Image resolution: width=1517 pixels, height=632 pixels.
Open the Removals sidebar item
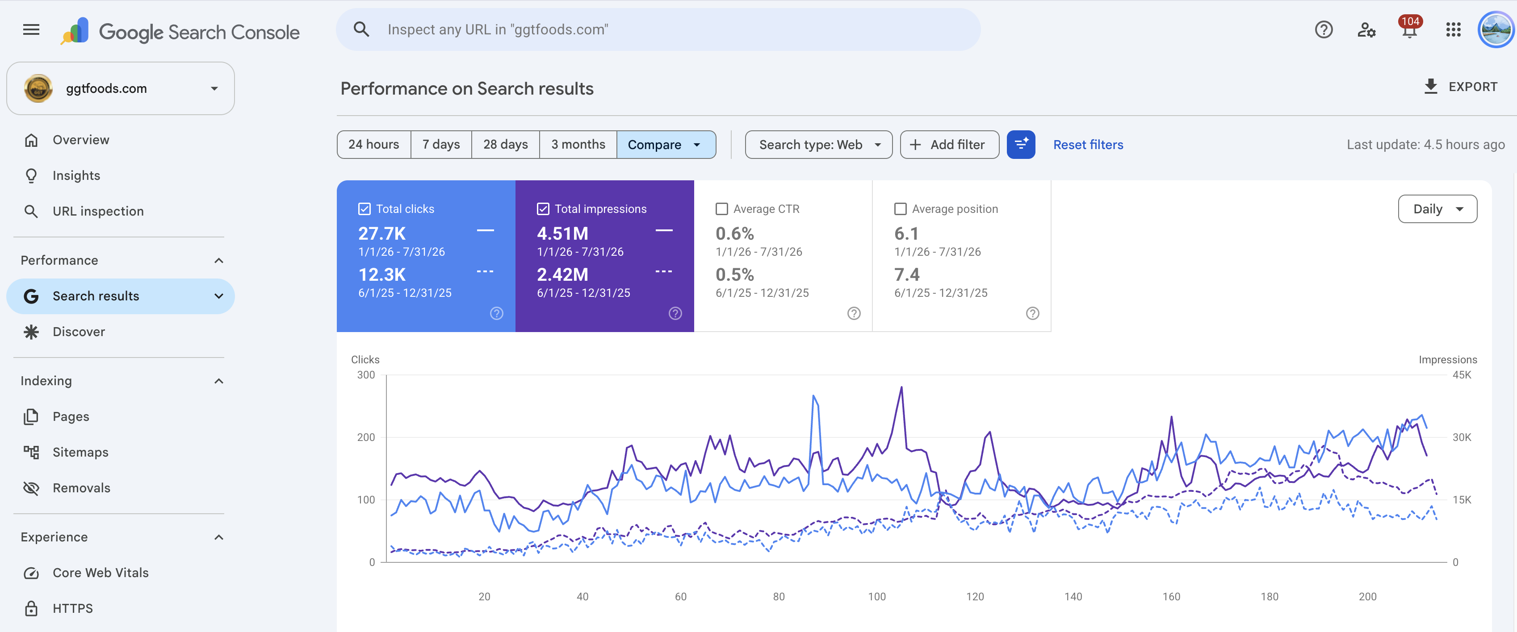click(x=120, y=488)
